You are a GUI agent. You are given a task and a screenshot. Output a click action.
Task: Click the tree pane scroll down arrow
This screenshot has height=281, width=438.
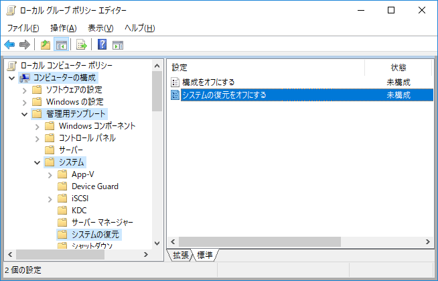point(157,243)
